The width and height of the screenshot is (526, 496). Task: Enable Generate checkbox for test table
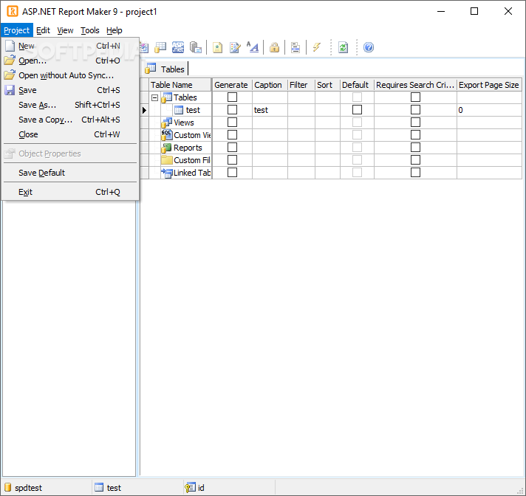point(232,109)
